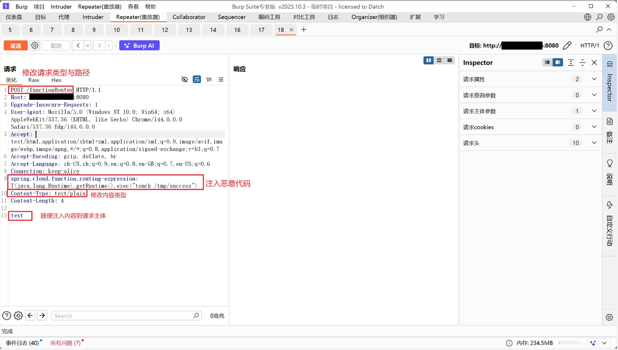Open request editor hamburger menu
618x350 pixels.
coord(221,79)
